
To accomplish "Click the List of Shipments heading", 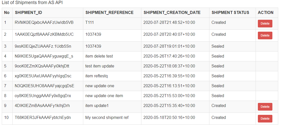I will 32,3.
